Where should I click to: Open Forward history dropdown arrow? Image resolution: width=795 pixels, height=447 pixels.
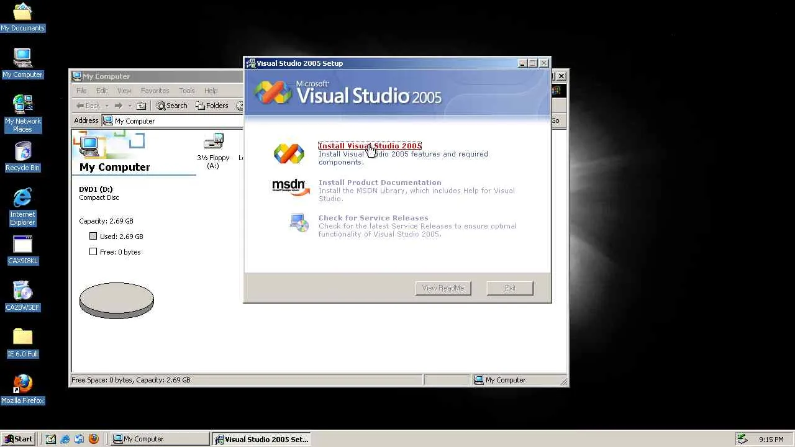point(130,106)
